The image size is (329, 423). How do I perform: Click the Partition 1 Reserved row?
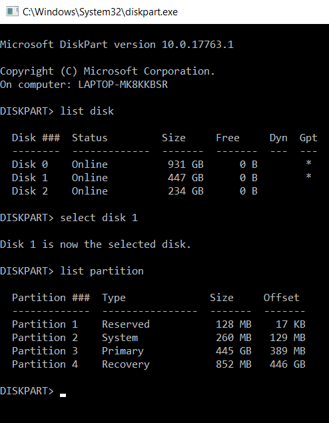tap(159, 324)
